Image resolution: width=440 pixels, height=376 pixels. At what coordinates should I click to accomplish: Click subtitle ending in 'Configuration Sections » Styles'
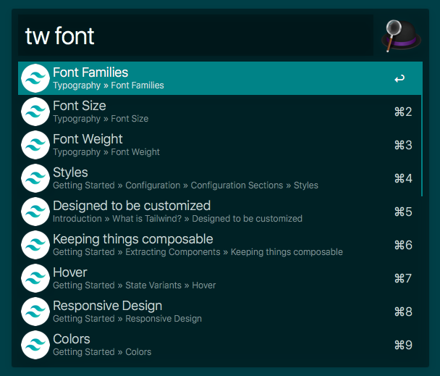185,185
